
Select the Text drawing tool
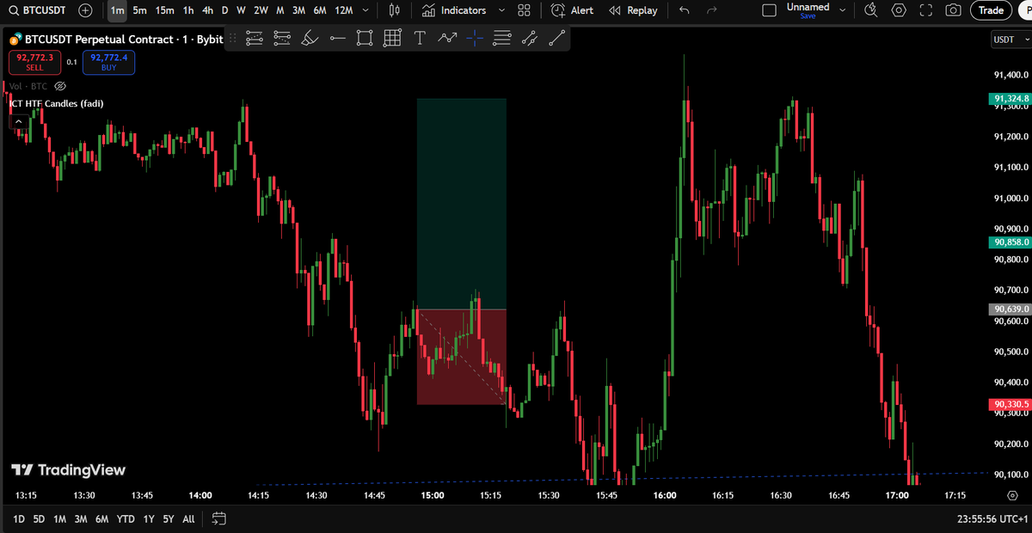click(x=420, y=38)
